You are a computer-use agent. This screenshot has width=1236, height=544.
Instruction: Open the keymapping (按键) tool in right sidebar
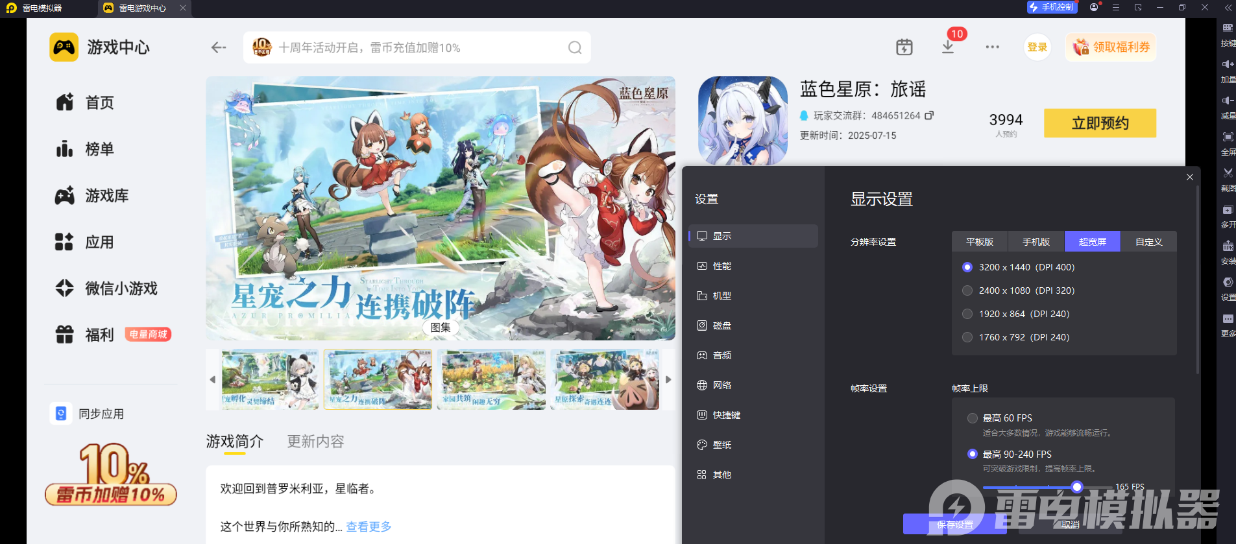1228,28
